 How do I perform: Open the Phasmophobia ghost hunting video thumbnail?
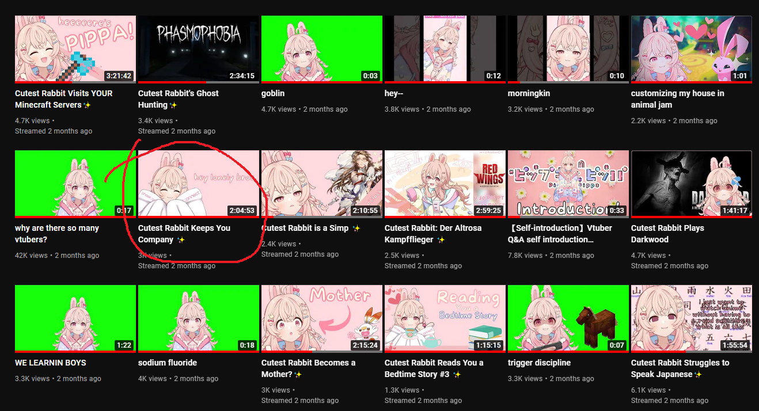(x=198, y=50)
